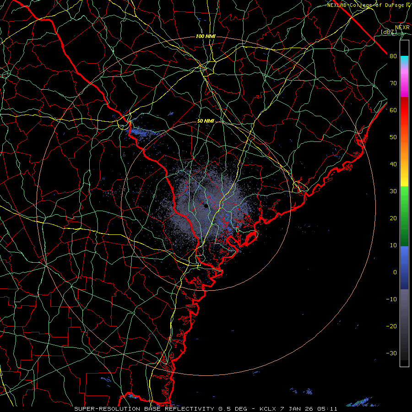Click the -10 value on the dBZ scale
This screenshot has height=412, width=412.
tap(391, 299)
